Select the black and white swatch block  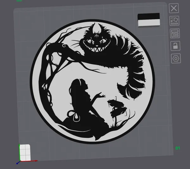[149, 20]
